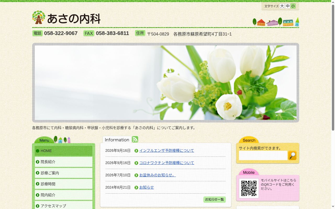Open the コロナワクチン予防接種について link
The height and width of the screenshot is (209, 335).
(167, 163)
